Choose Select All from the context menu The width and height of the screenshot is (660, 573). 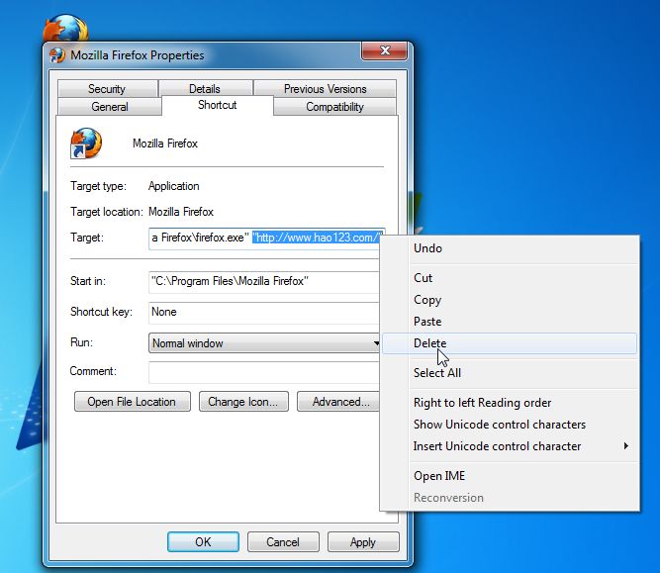510,372
